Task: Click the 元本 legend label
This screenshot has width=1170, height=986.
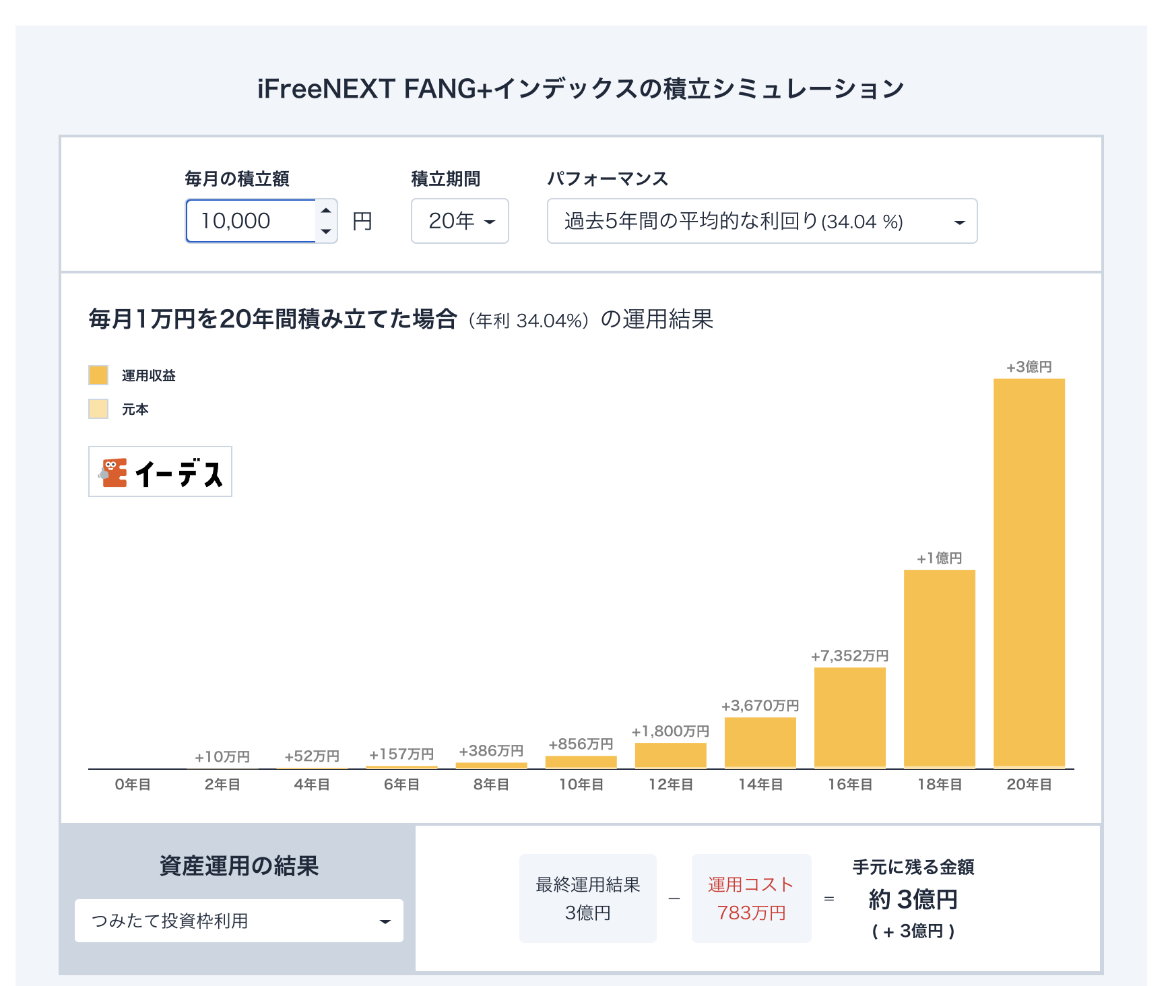Action: coord(135,409)
